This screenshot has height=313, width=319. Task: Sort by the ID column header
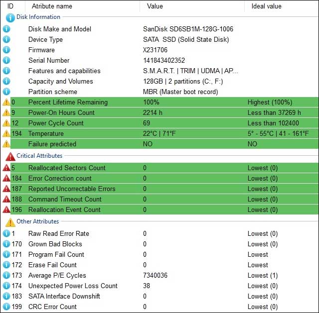click(x=10, y=6)
